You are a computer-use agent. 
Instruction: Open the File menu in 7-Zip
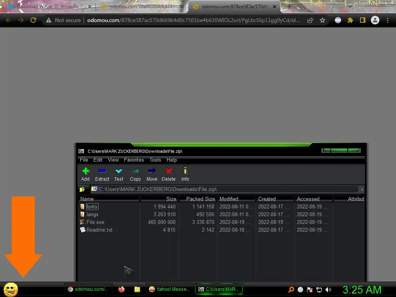click(x=84, y=160)
